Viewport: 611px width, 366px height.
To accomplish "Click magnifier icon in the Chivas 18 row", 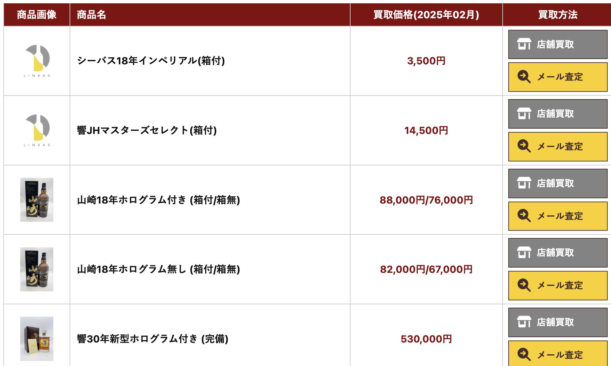I will coord(524,77).
